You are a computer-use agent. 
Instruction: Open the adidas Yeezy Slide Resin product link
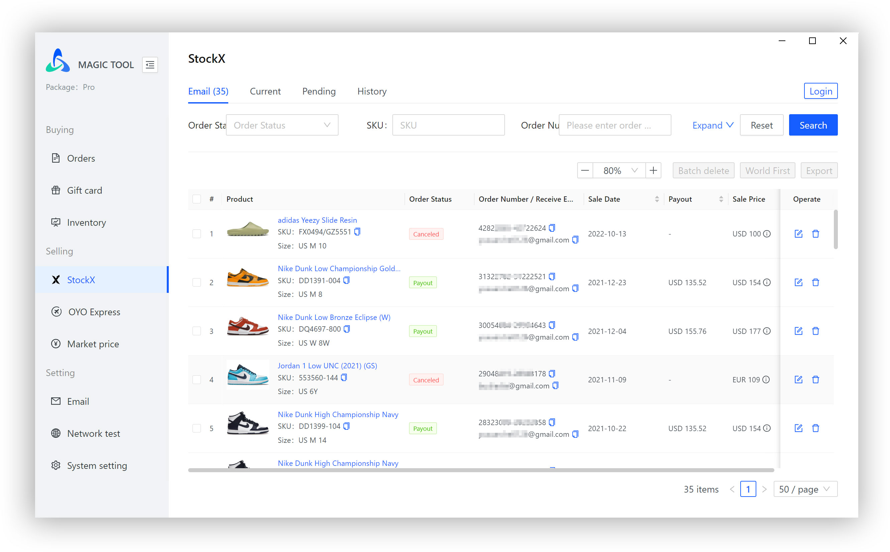(x=317, y=220)
